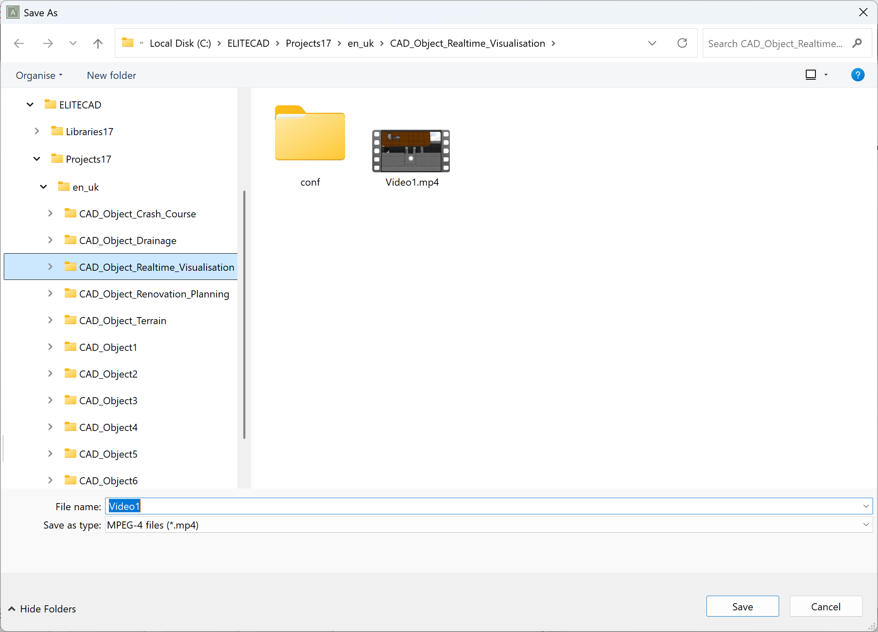This screenshot has height=632, width=878.
Task: Collapse the Projects17 tree node
Action: [37, 159]
